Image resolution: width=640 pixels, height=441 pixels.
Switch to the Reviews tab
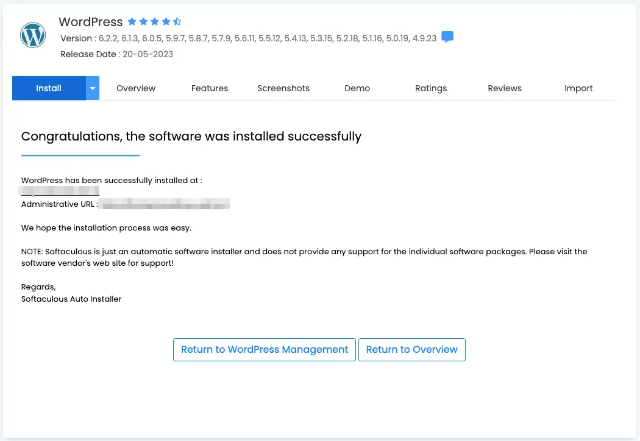[505, 88]
